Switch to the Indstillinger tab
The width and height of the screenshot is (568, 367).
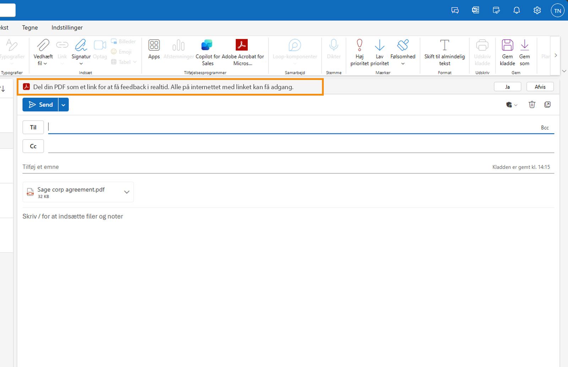click(x=67, y=27)
